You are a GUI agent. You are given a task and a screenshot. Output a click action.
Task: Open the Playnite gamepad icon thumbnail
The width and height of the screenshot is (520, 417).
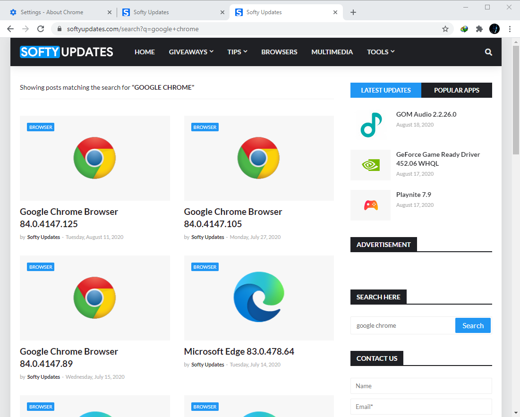(x=370, y=205)
